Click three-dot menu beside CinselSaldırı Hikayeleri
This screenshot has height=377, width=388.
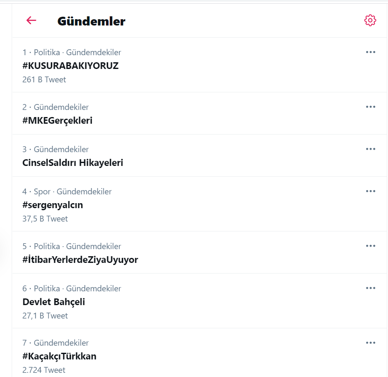(x=370, y=149)
